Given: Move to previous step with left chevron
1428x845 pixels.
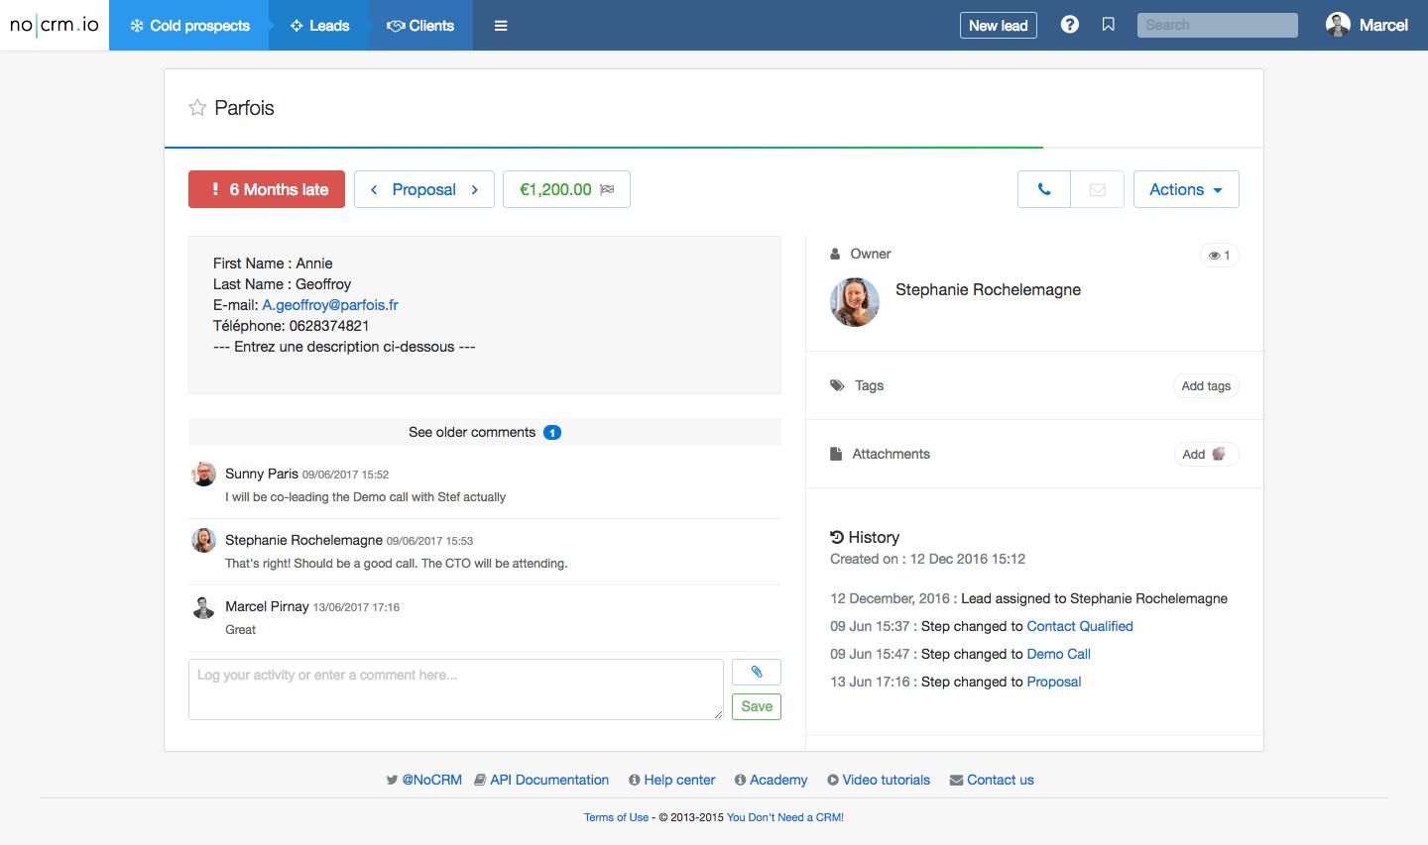Looking at the screenshot, I should (x=374, y=189).
